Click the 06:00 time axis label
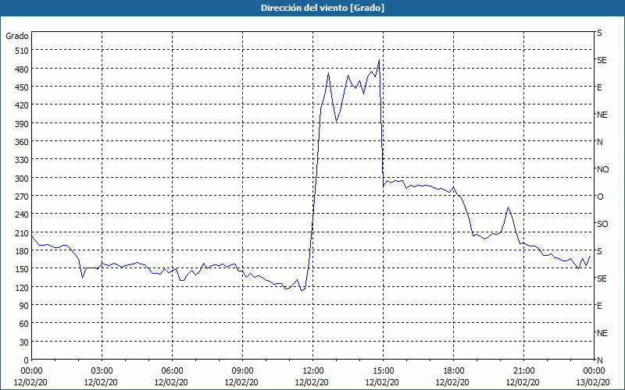Screen dimensions: 625x390 click(173, 371)
